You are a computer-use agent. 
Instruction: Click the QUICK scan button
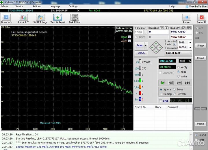click(x=141, y=53)
